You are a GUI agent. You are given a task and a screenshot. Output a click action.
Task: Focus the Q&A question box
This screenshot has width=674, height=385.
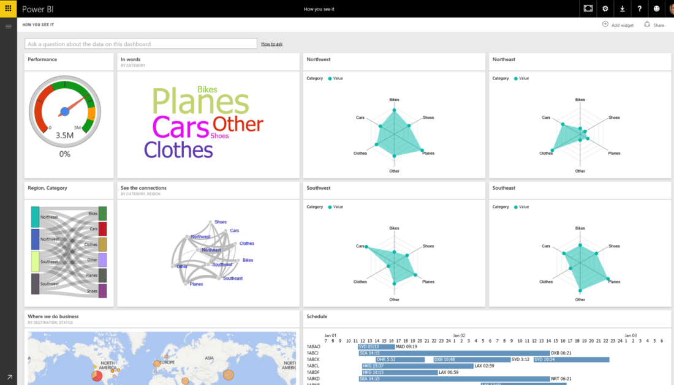141,44
